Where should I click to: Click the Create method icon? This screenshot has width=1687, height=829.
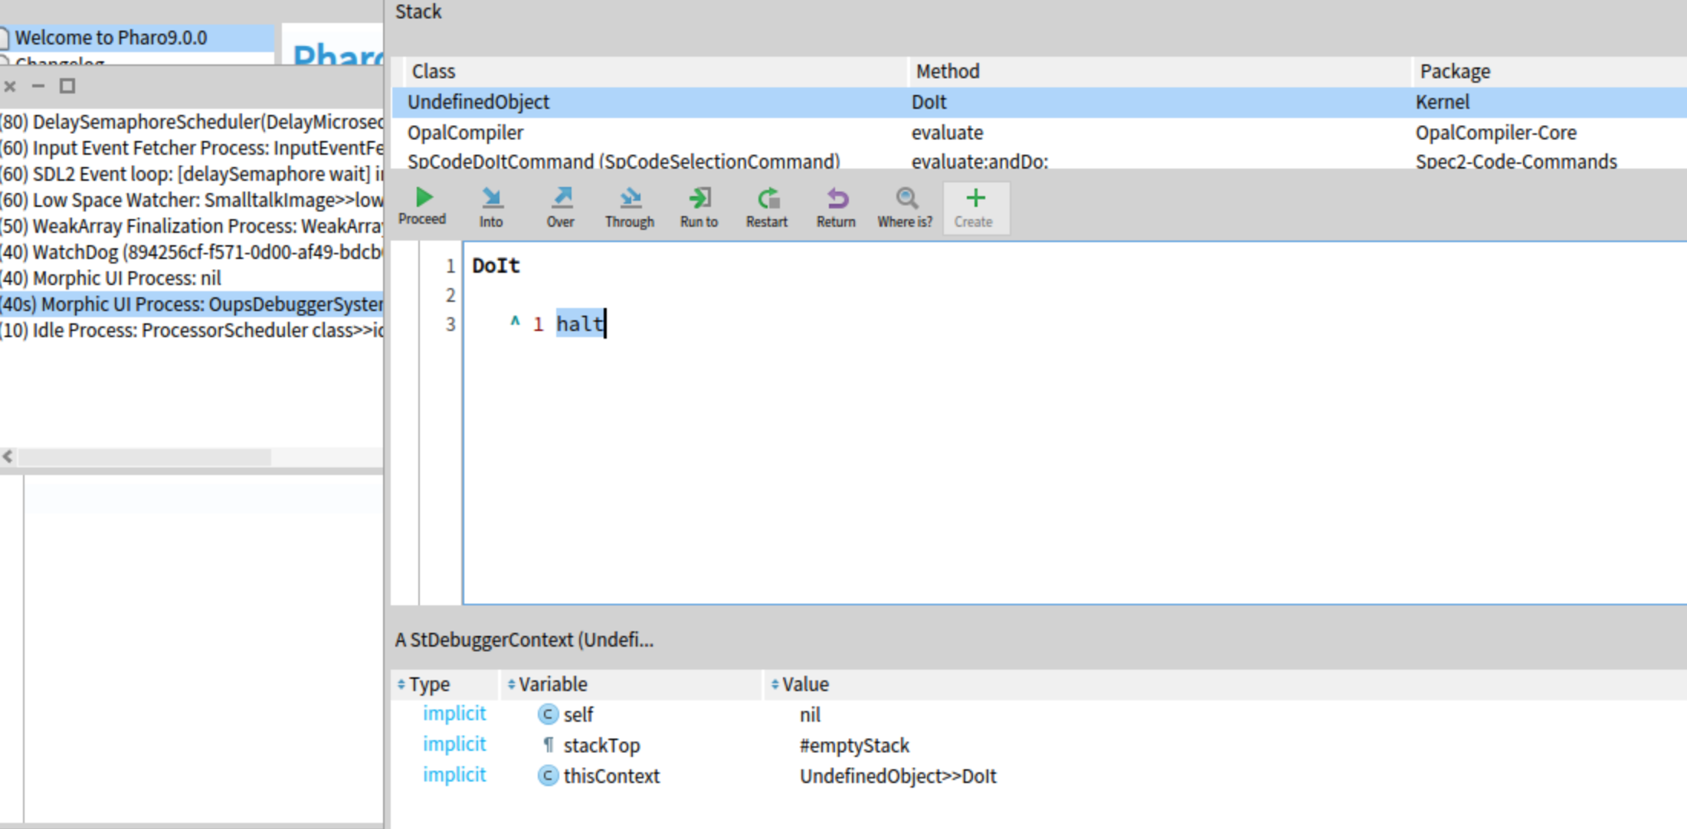pos(975,205)
